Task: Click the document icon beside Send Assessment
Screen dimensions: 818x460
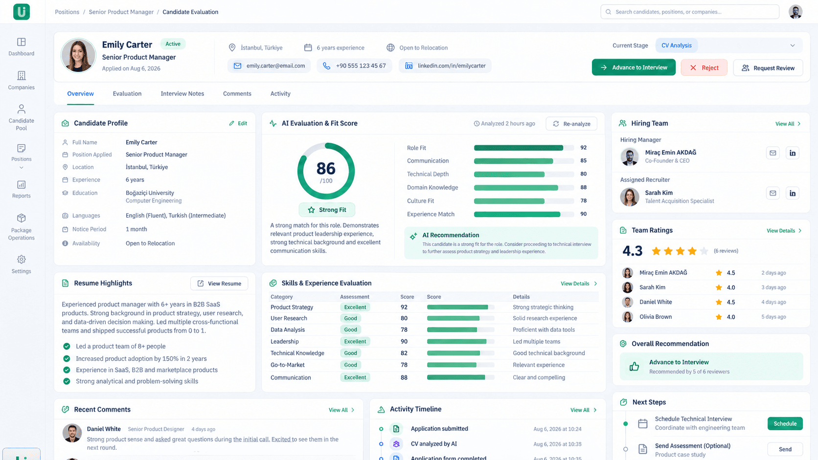Action: pyautogui.click(x=643, y=449)
